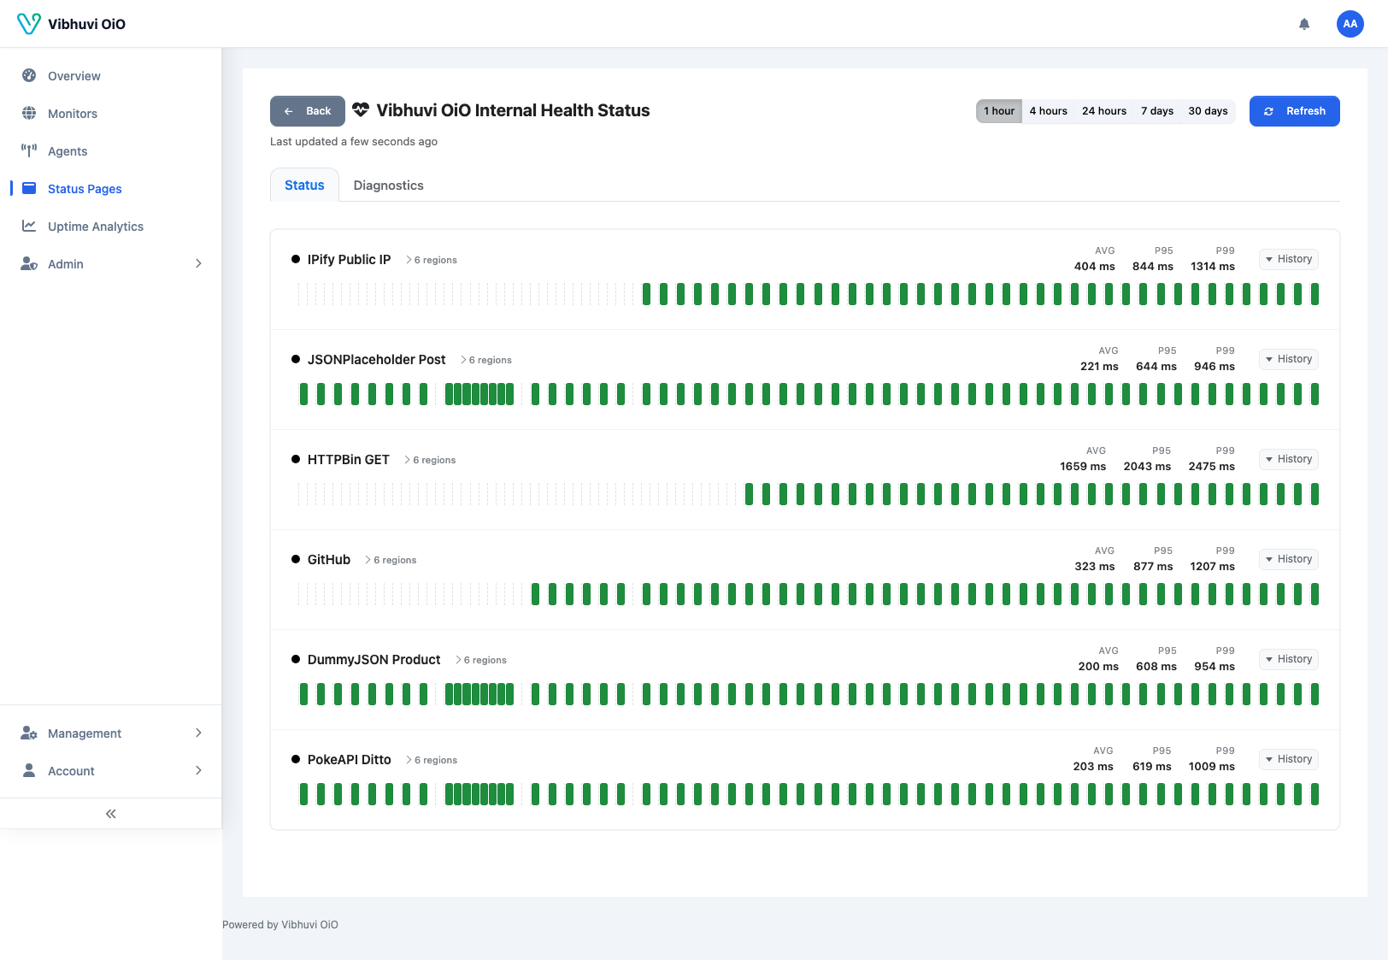Click the DummyJSON Product monitor name
The width and height of the screenshot is (1388, 960).
[373, 659]
